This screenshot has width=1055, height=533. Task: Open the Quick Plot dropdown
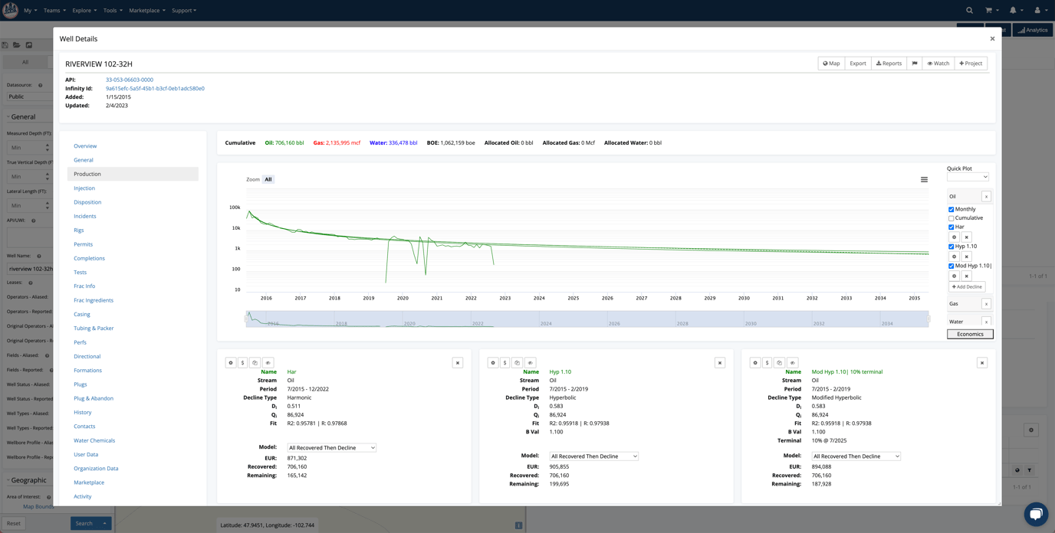968,176
